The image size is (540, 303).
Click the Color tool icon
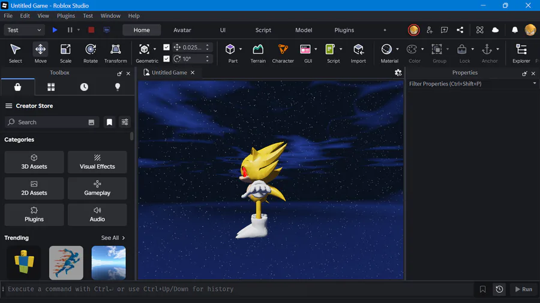tap(412, 49)
